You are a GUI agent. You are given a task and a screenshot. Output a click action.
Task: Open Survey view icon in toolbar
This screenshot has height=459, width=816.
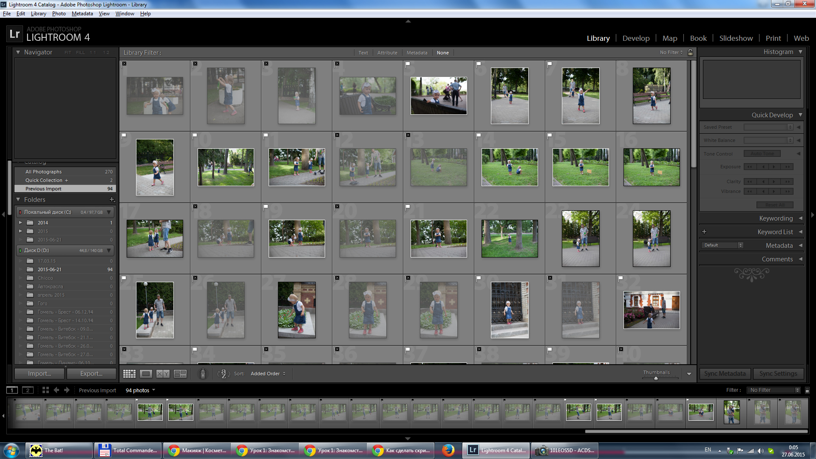[x=180, y=374]
